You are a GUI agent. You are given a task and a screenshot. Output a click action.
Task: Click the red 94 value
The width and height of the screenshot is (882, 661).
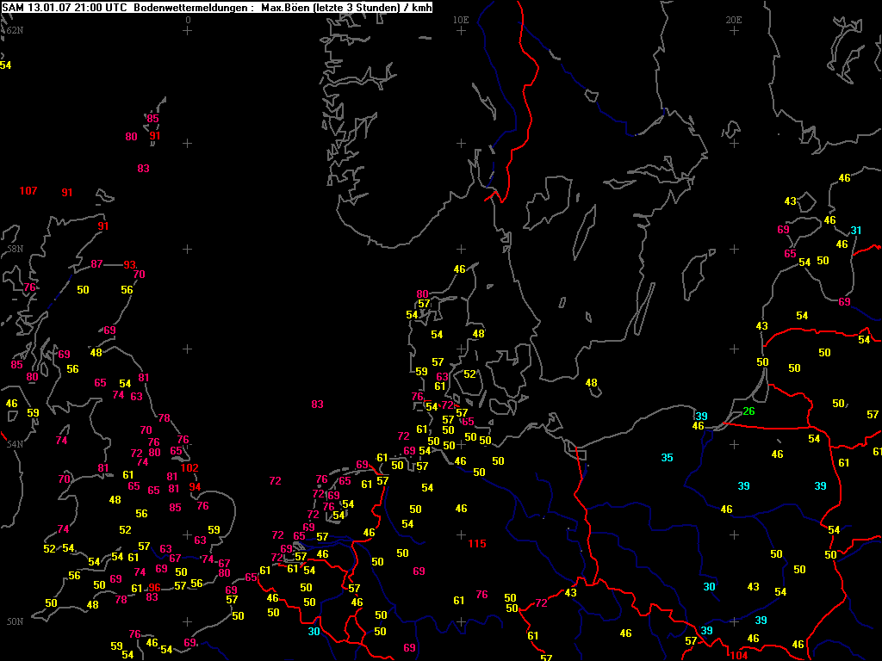coord(195,487)
